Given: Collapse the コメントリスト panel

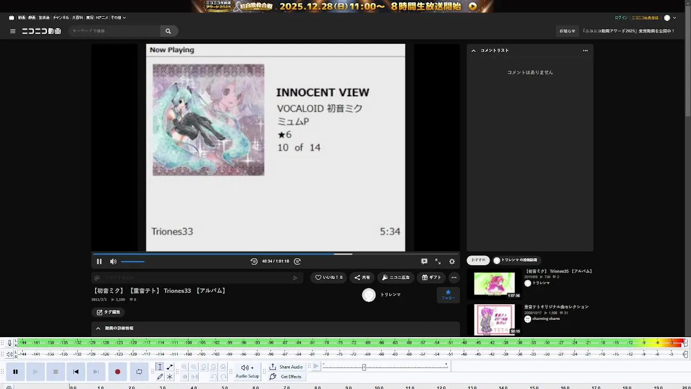Looking at the screenshot, I should click(x=473, y=51).
